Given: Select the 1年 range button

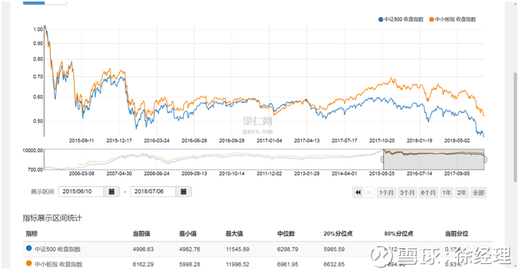Looking at the screenshot, I should pos(447,193).
